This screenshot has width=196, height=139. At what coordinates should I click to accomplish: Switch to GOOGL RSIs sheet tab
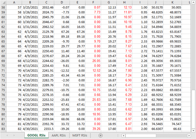point(36,135)
